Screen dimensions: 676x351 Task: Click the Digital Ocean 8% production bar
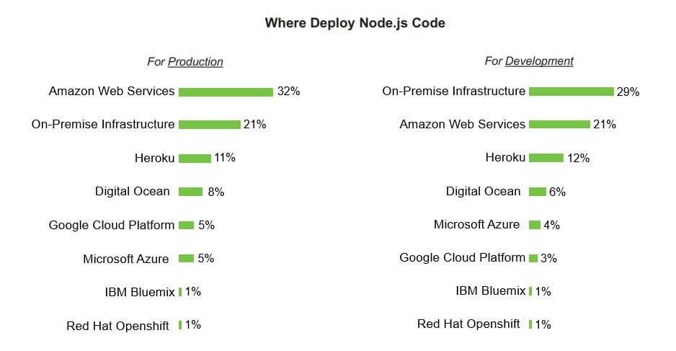pyautogui.click(x=190, y=192)
